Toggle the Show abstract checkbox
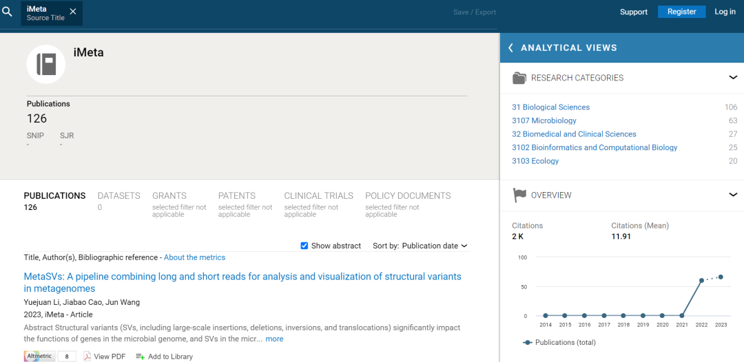The image size is (744, 362). (x=304, y=246)
